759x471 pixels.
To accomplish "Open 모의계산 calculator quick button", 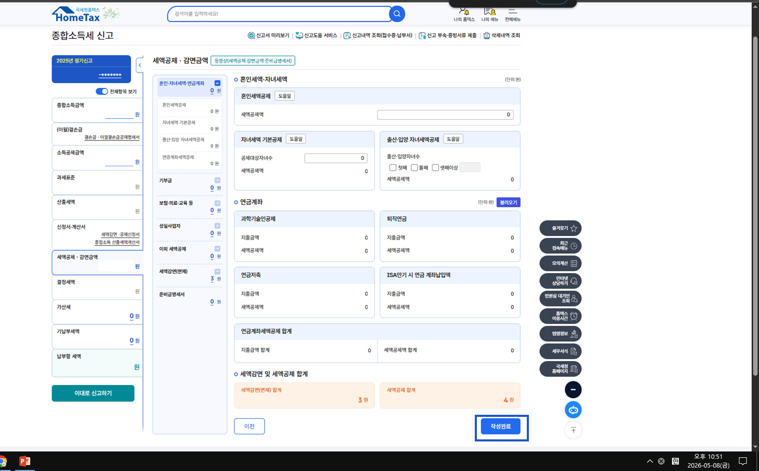I will point(561,263).
